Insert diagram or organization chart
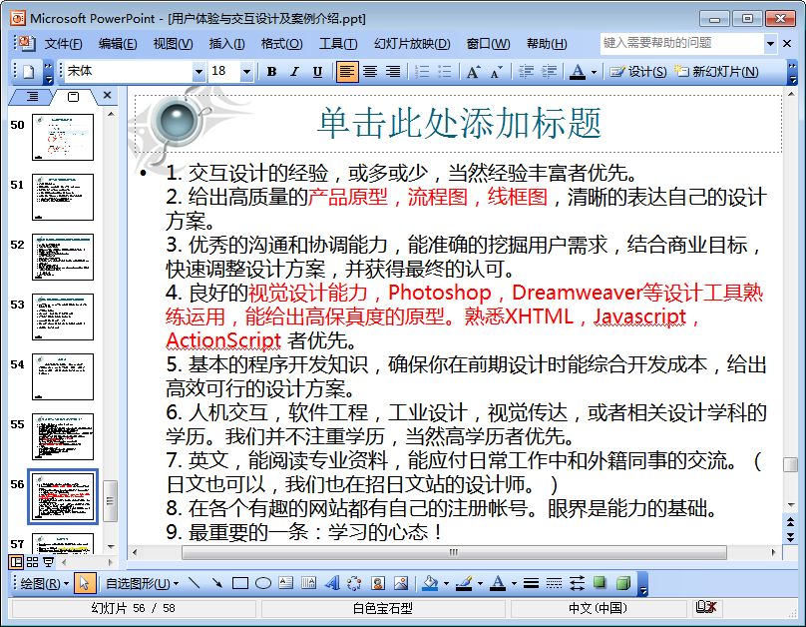 [354, 583]
